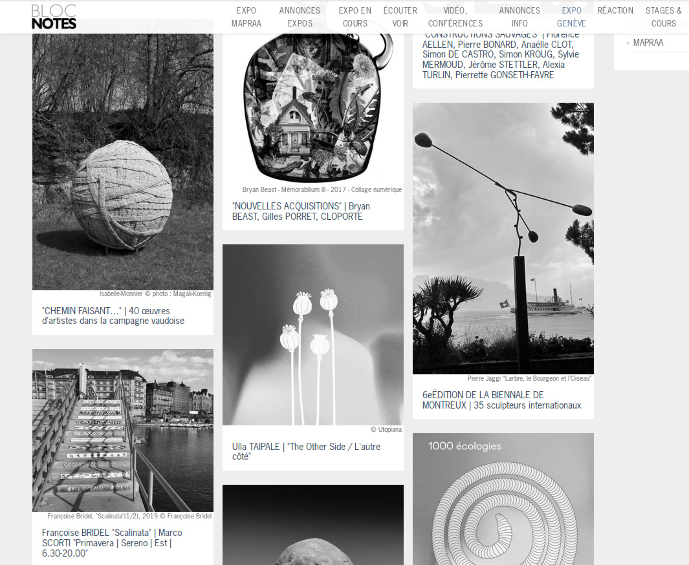Open Biennale de Montreux article link
This screenshot has width=689, height=565.
tap(501, 400)
